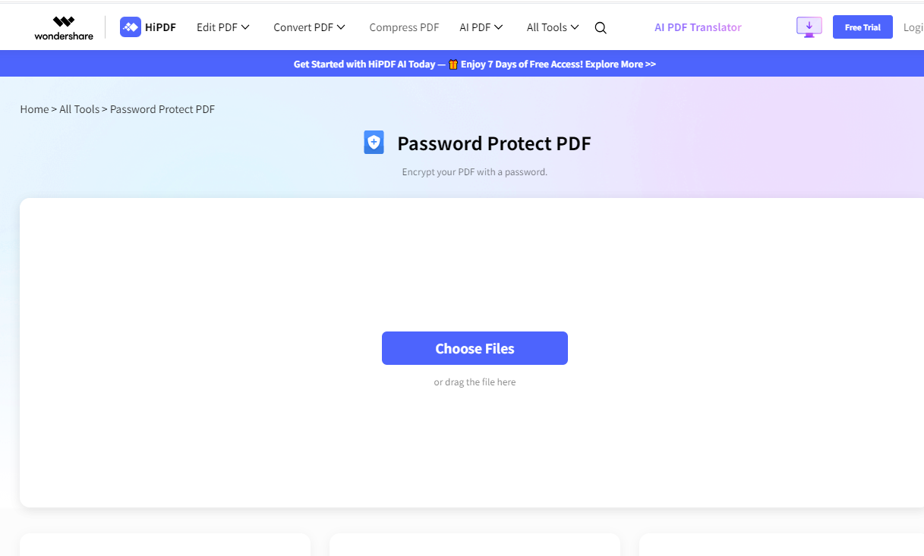The image size is (924, 556).
Task: Click the Login link
Action: tap(913, 27)
